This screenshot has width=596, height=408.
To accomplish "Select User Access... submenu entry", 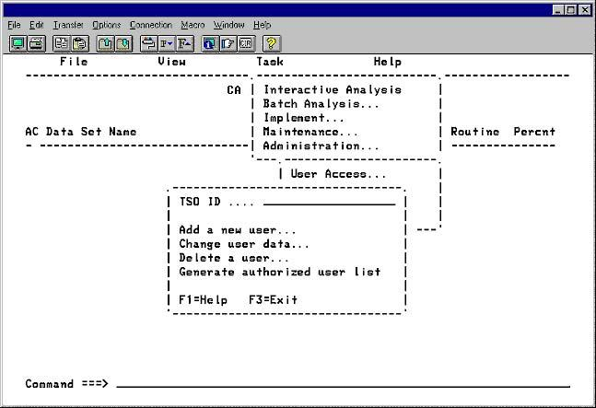I will (338, 174).
